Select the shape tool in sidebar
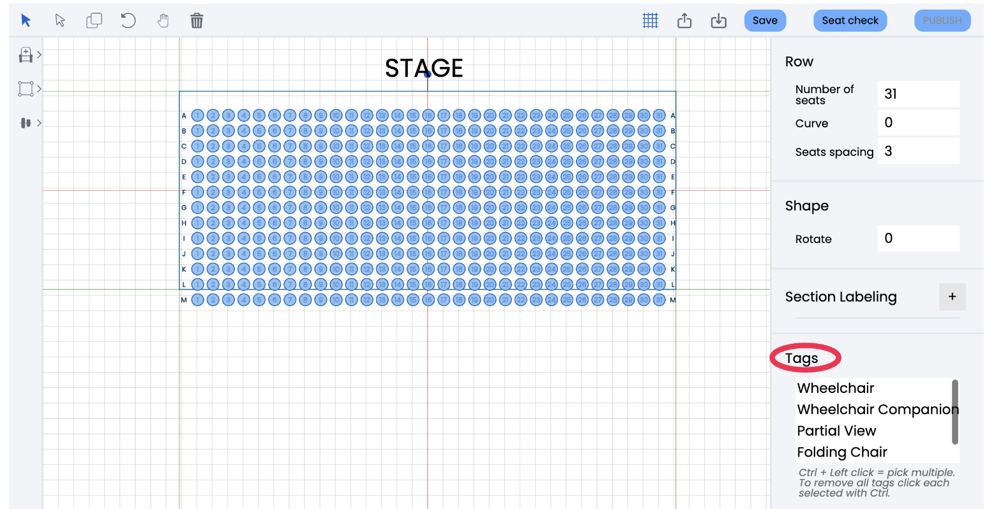This screenshot has width=987, height=509. 26,89
